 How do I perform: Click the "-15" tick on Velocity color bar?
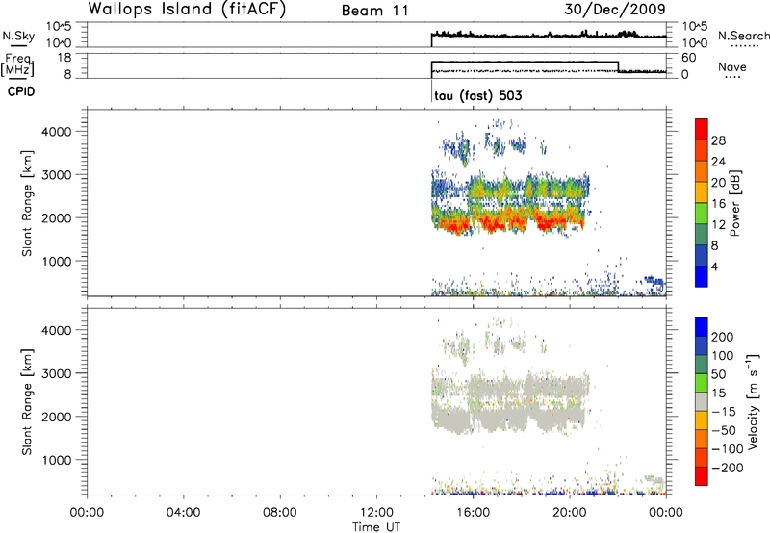724,411
